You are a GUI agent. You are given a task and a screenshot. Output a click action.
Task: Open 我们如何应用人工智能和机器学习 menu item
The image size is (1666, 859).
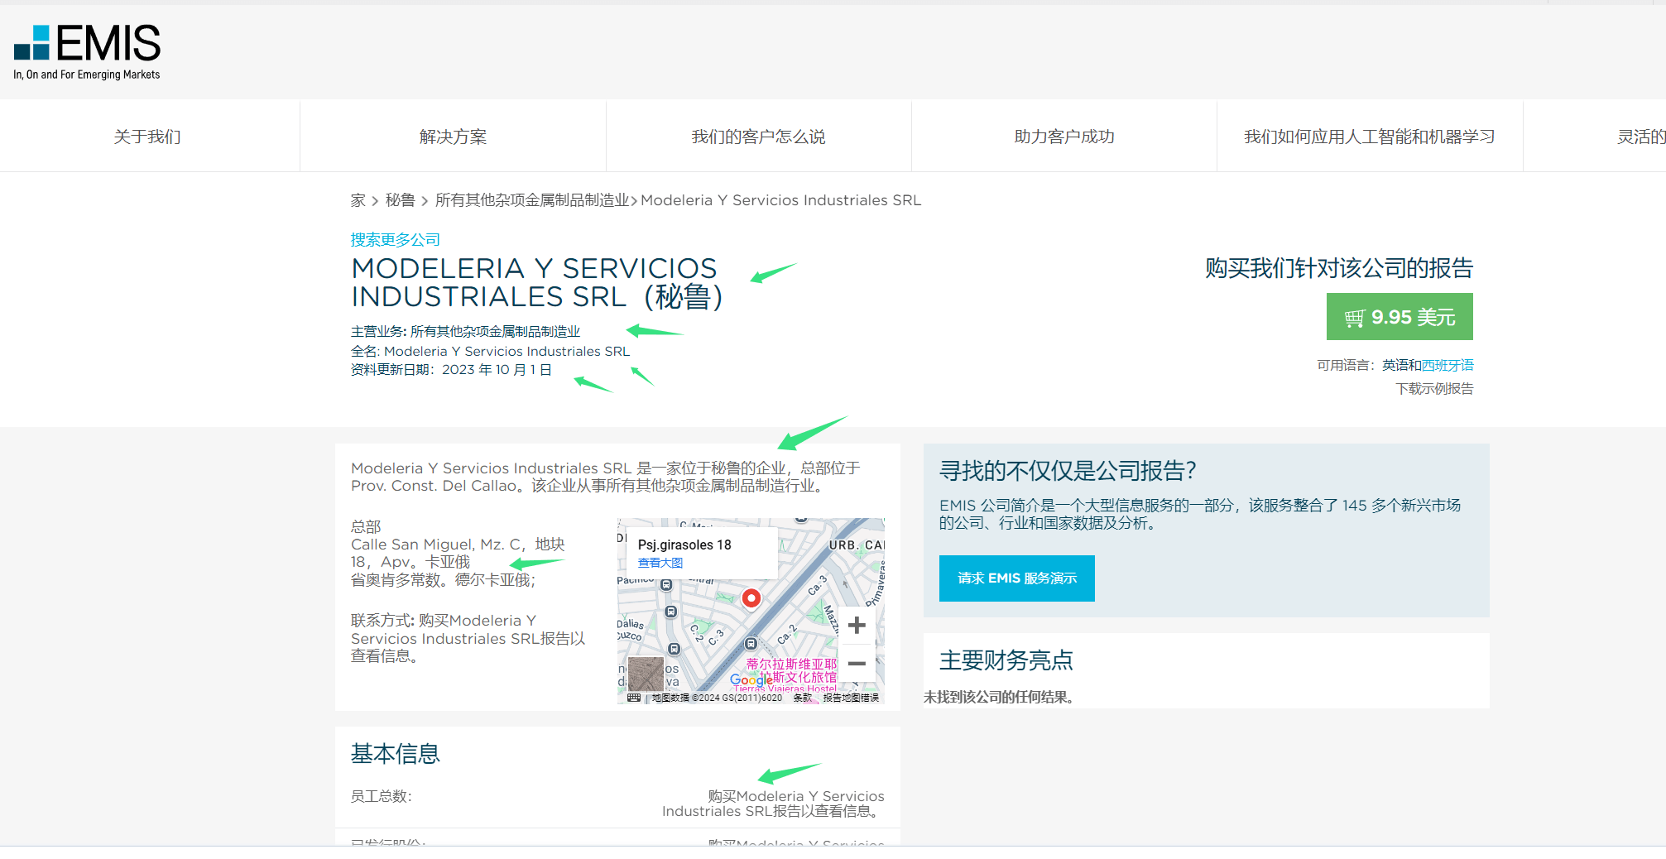1370,137
